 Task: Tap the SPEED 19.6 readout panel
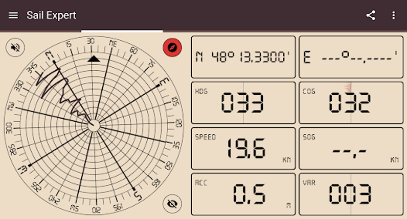coord(243,148)
